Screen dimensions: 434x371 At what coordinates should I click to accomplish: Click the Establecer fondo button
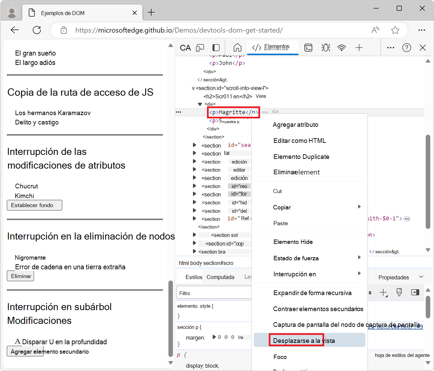34,205
